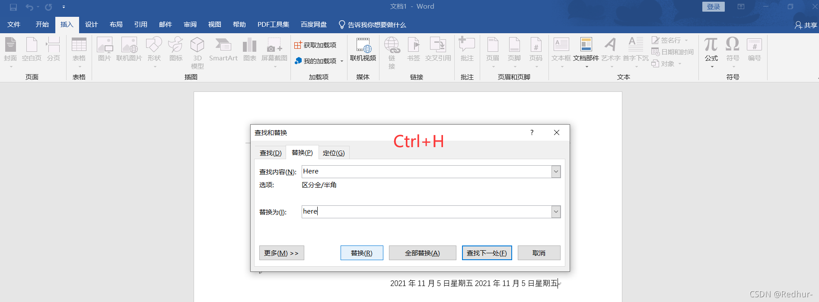Screen dimensions: 819x302
Task: Click the Undo arrow icon
Action: 29,7
